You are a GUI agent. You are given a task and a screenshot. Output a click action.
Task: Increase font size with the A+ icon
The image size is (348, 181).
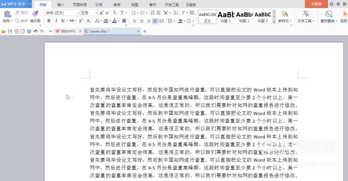tap(102, 13)
